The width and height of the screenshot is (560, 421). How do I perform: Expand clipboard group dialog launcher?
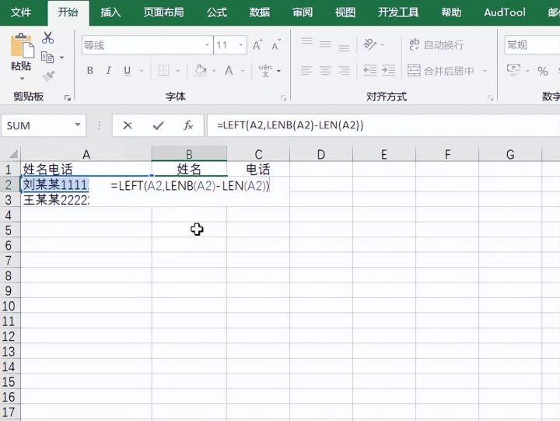tap(68, 98)
